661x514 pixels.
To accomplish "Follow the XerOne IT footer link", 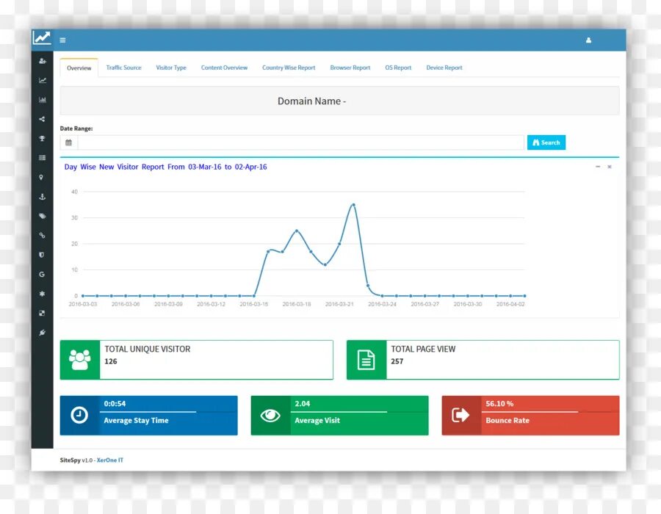I will coord(110,460).
